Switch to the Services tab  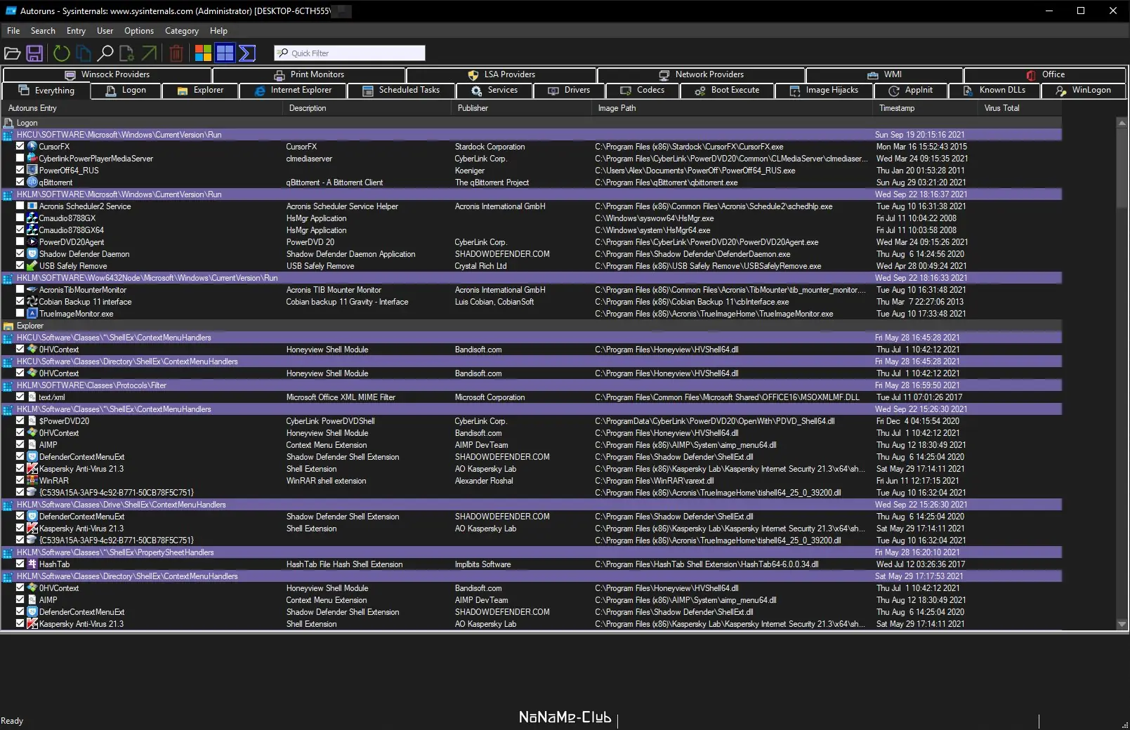tap(494, 91)
